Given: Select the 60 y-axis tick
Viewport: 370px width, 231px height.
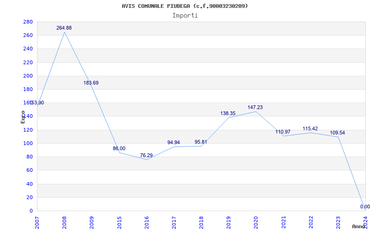Looking at the screenshot, I should pyautogui.click(x=30, y=170).
